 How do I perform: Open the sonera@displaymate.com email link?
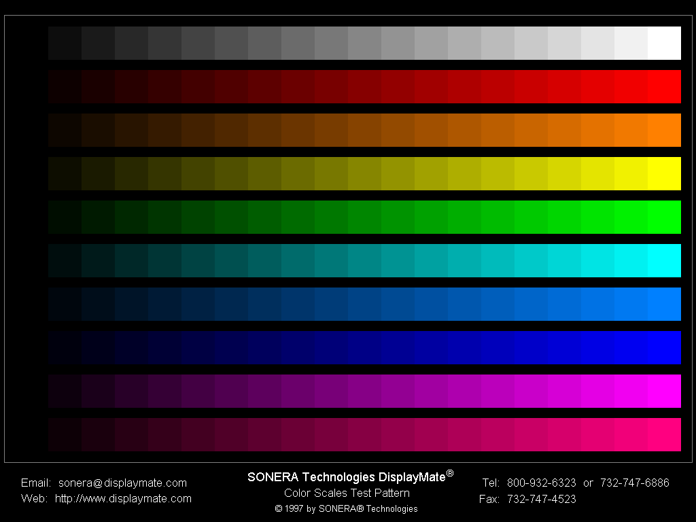click(x=122, y=483)
